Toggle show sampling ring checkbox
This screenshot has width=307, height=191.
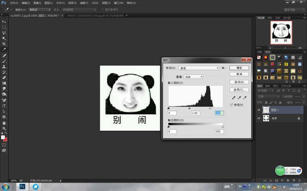point(103,10)
